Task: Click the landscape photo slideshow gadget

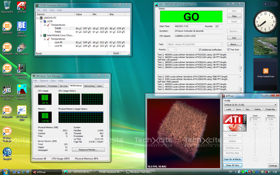Action: point(265,46)
